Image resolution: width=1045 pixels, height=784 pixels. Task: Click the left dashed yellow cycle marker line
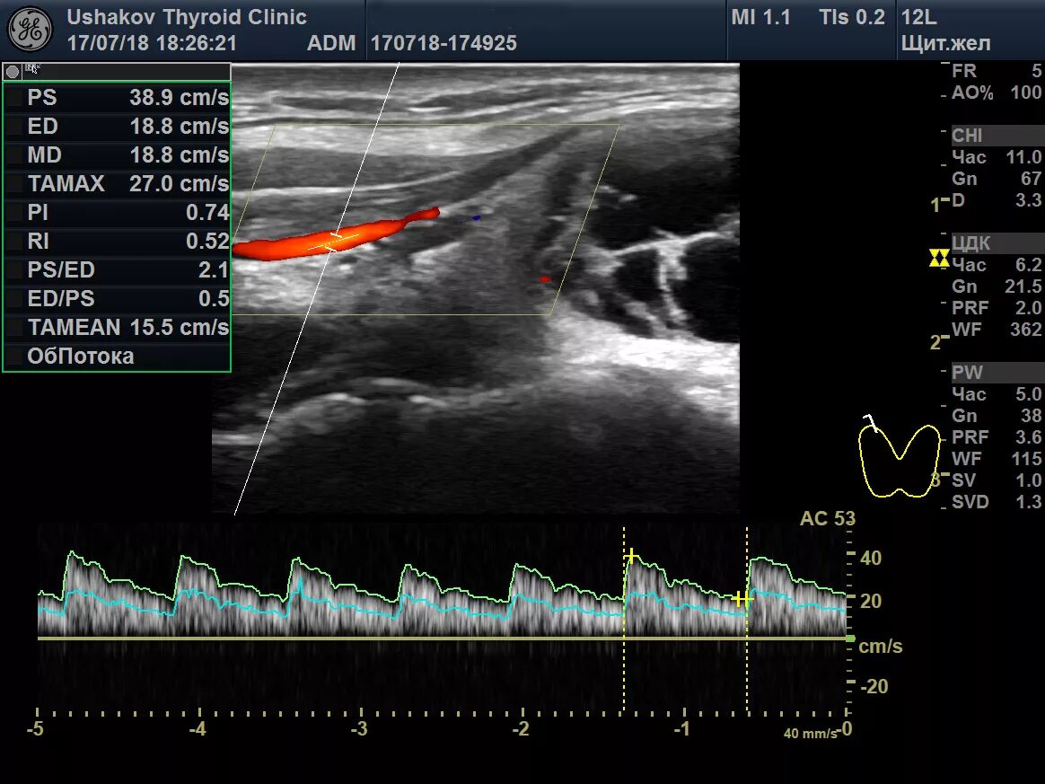(624, 619)
